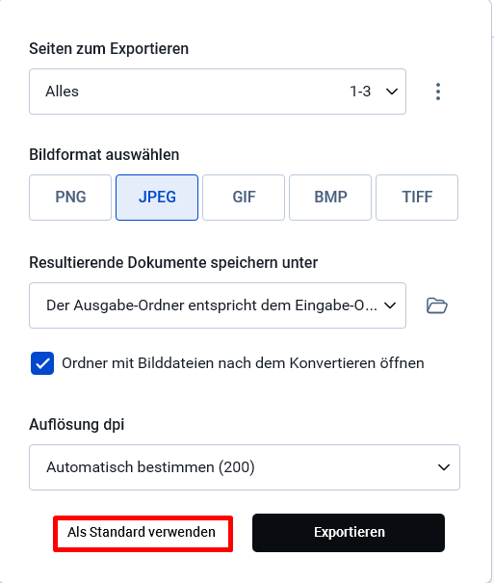
Task: Open the Alles pages selection box
Action: [x=218, y=92]
